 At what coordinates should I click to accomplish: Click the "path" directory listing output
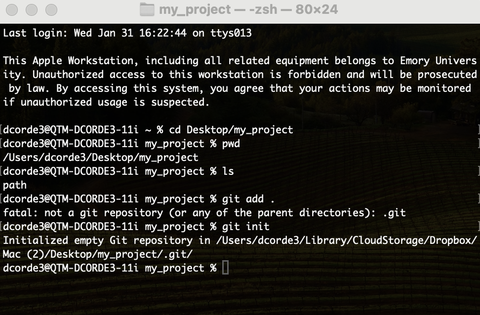(x=15, y=185)
